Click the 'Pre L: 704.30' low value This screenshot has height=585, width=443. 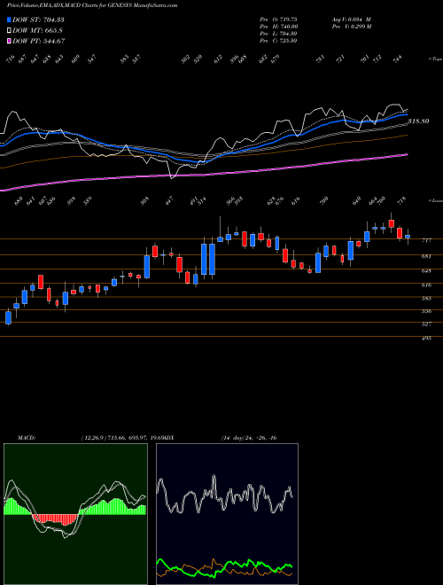(x=278, y=34)
